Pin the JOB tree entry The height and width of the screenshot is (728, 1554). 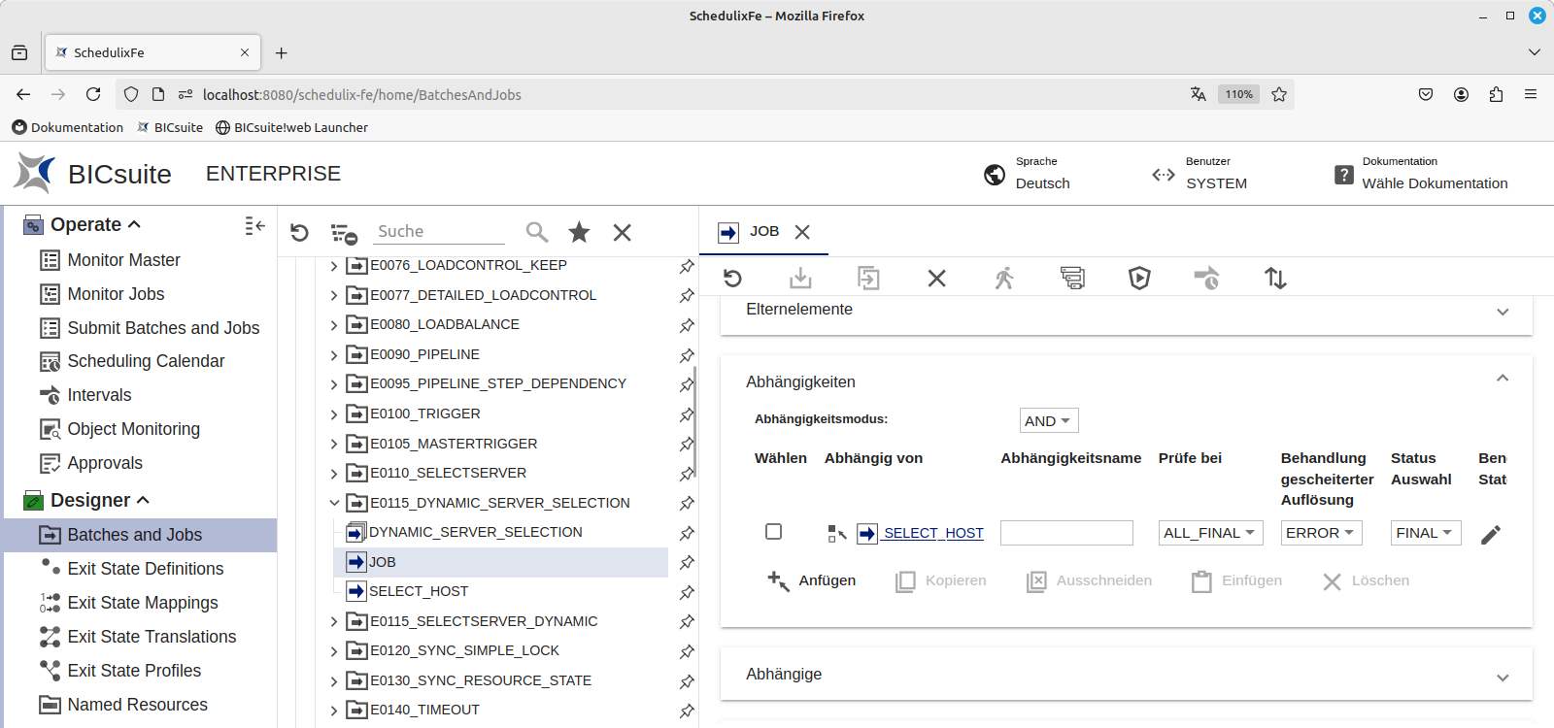[687, 563]
